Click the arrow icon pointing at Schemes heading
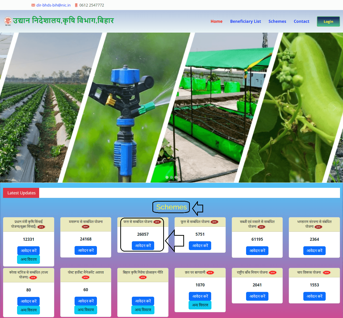343x318 pixels. 198,208
